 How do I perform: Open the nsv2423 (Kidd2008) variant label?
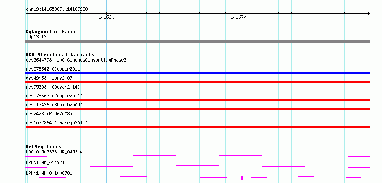pyautogui.click(x=49, y=114)
